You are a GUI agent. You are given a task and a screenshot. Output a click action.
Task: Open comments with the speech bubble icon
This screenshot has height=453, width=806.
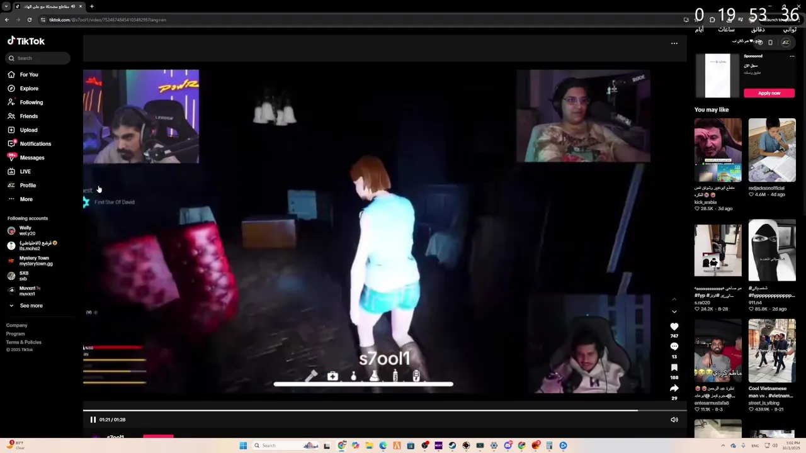point(674,347)
